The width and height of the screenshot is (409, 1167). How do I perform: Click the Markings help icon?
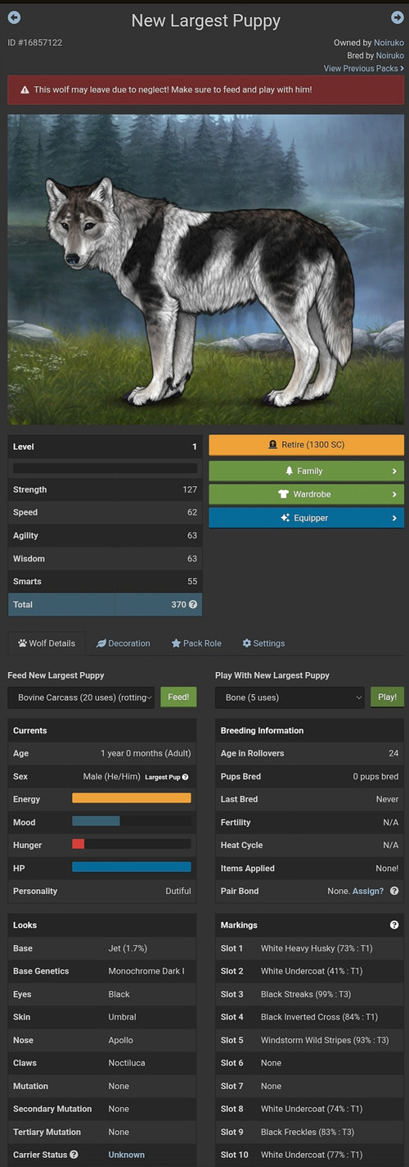[x=394, y=925]
